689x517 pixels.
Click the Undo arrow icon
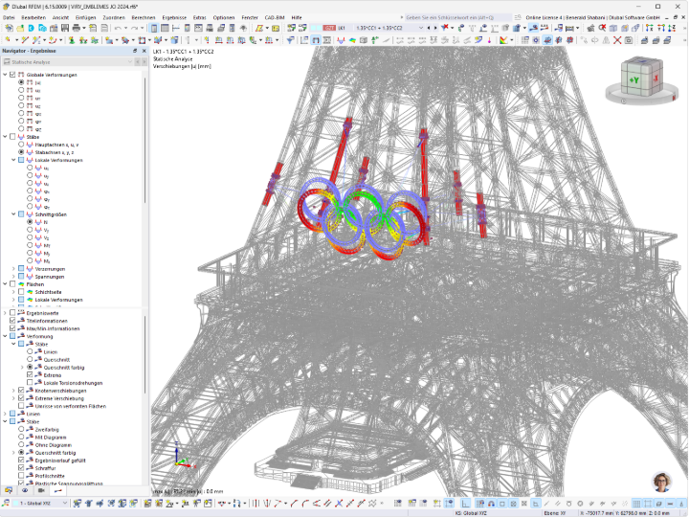point(118,28)
